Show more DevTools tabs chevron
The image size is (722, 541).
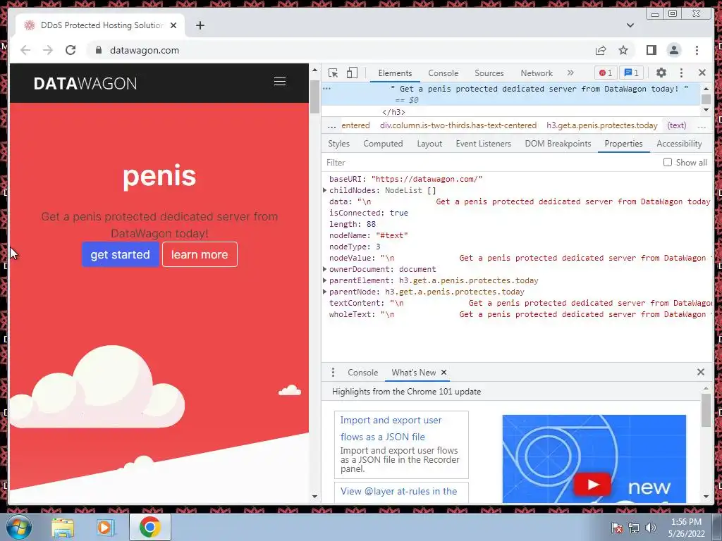pos(570,73)
